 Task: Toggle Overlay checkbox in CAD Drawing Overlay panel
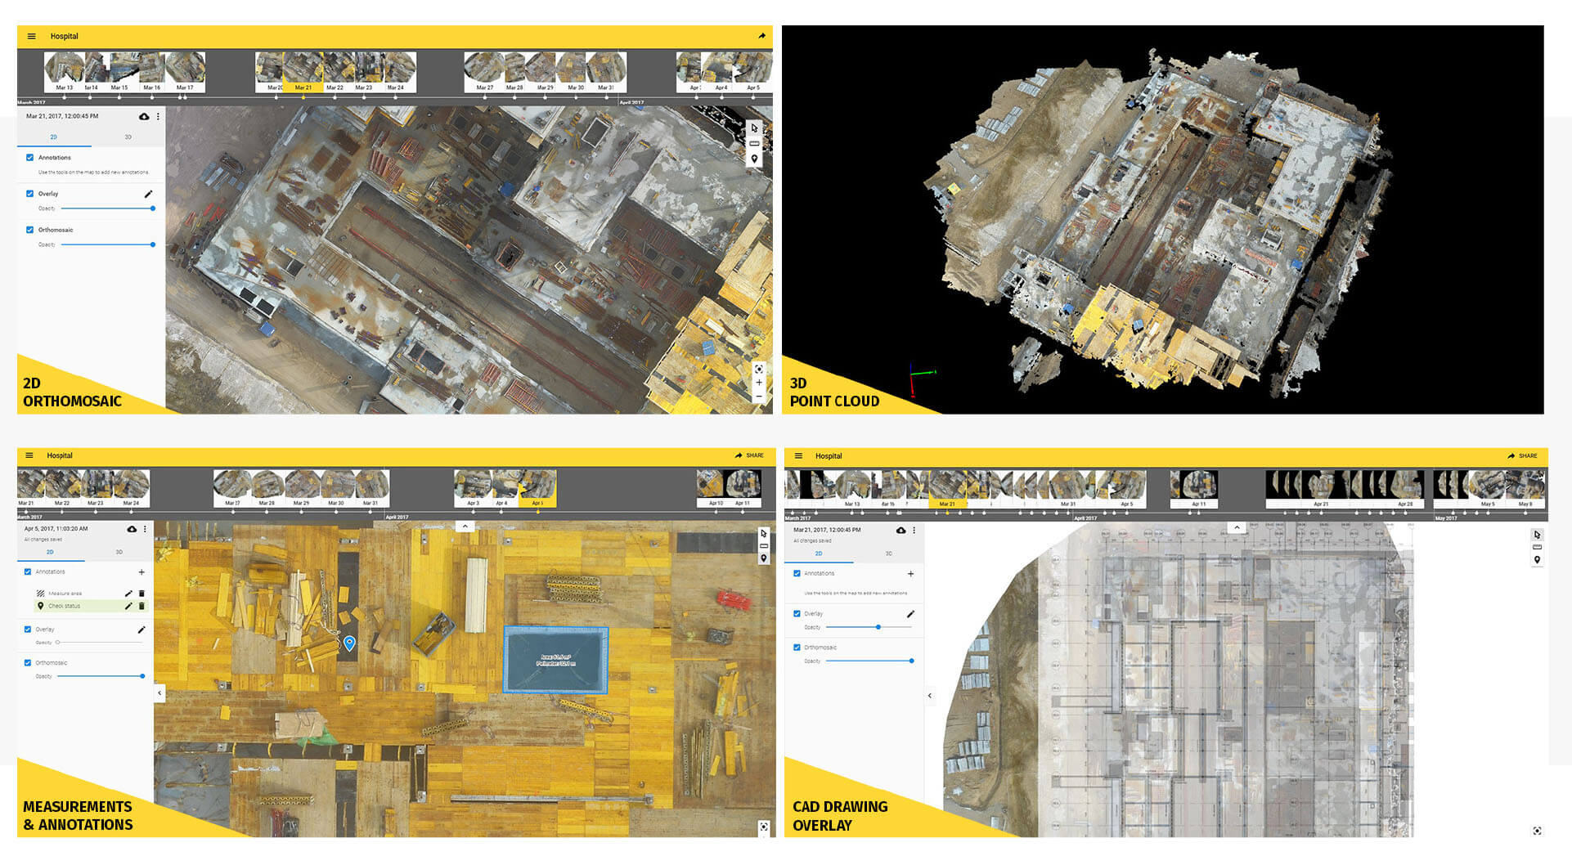797,613
